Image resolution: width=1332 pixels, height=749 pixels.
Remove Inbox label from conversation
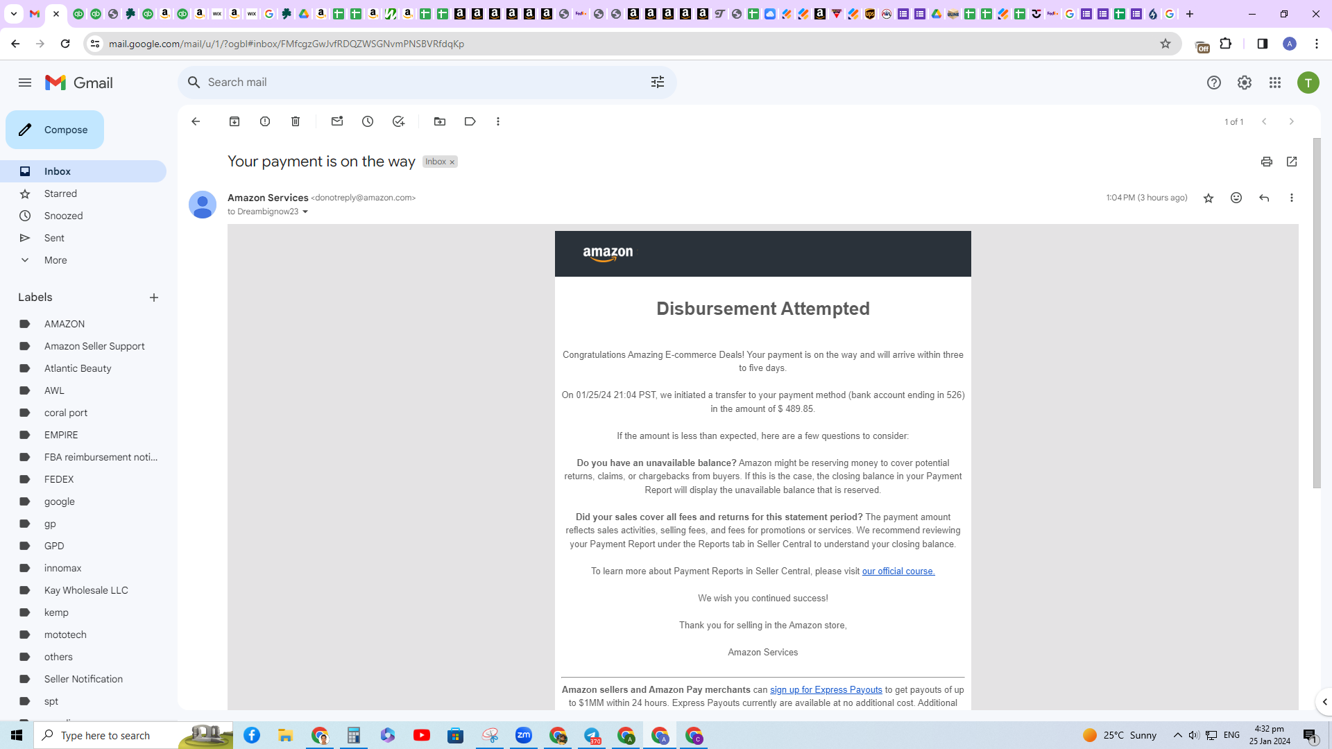(x=452, y=162)
